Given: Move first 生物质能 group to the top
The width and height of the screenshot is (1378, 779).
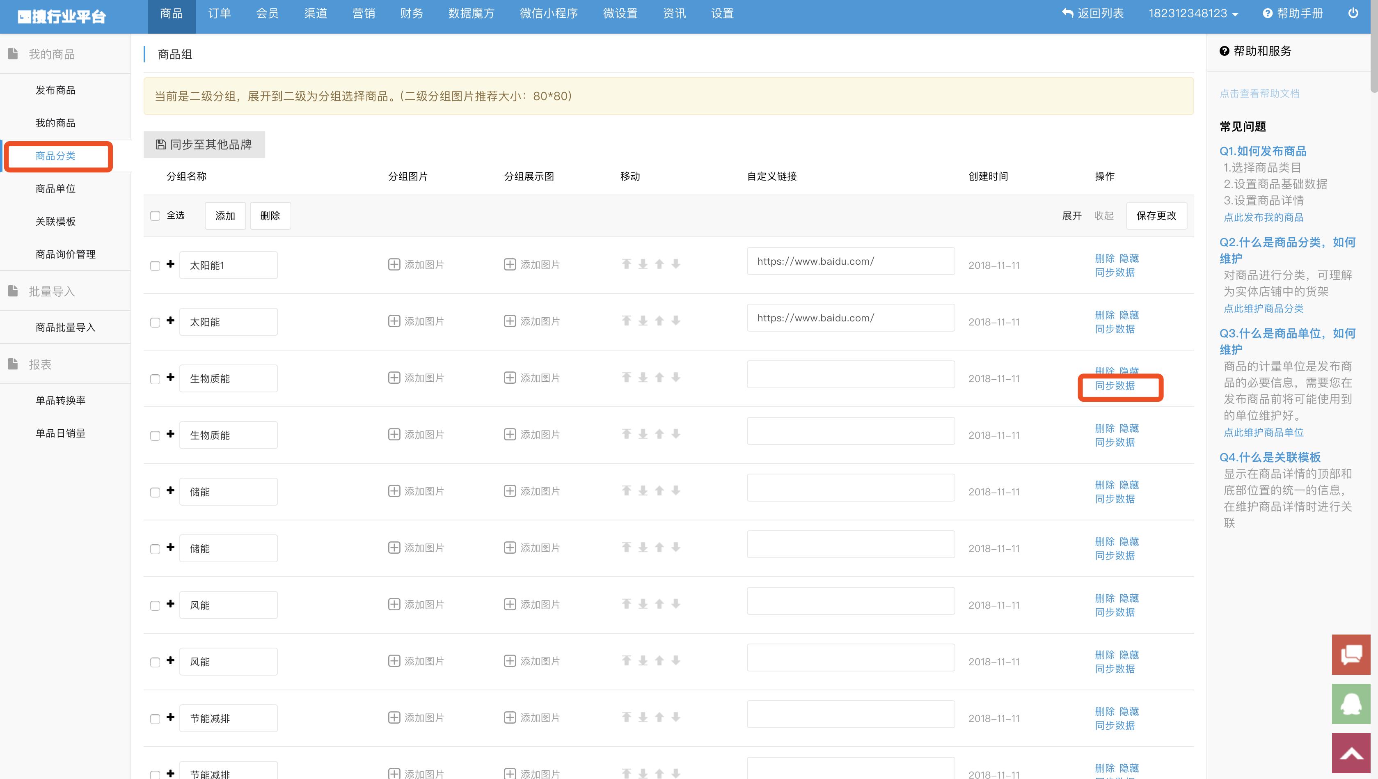Looking at the screenshot, I should click(x=626, y=377).
